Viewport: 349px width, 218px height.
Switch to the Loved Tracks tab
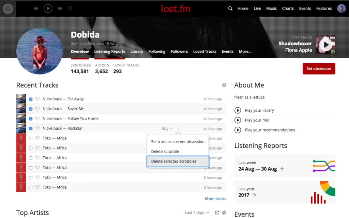pos(204,51)
